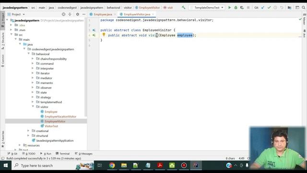The image size is (307, 173).
Task: Select the memento package
Action: click(47, 83)
